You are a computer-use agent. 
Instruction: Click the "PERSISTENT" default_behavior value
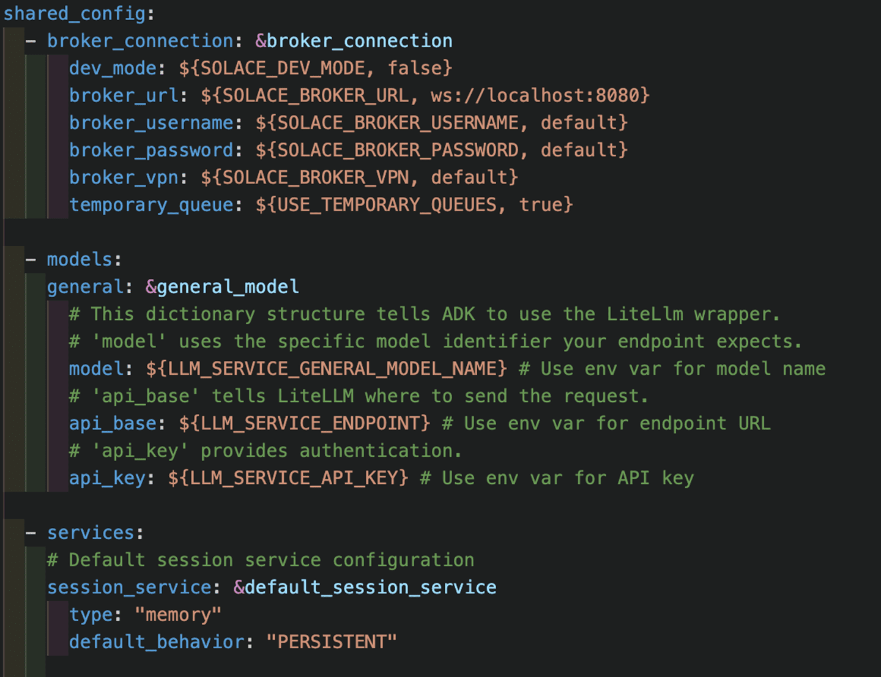pyautogui.click(x=332, y=642)
